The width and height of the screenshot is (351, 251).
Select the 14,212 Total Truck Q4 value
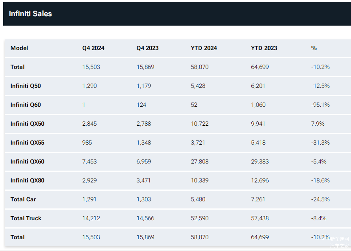[x=91, y=218]
